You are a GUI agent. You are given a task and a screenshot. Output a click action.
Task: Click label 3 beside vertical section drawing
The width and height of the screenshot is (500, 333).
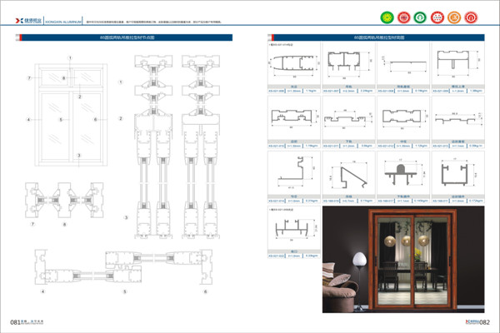126,217
